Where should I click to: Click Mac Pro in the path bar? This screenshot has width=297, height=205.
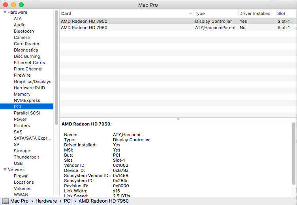(19, 201)
